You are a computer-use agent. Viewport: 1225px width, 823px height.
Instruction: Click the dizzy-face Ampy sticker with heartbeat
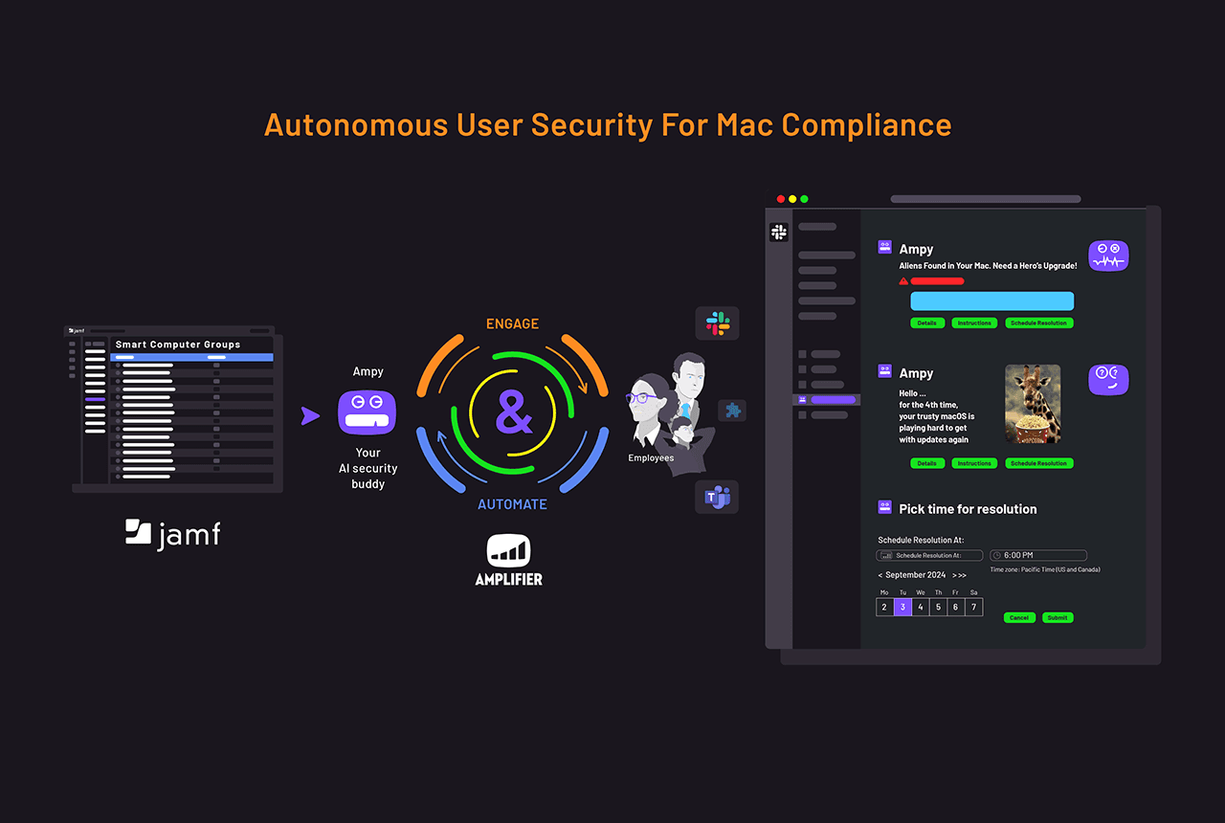coord(1108,256)
